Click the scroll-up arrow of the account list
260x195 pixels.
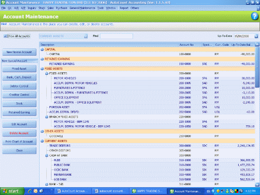click(257, 44)
